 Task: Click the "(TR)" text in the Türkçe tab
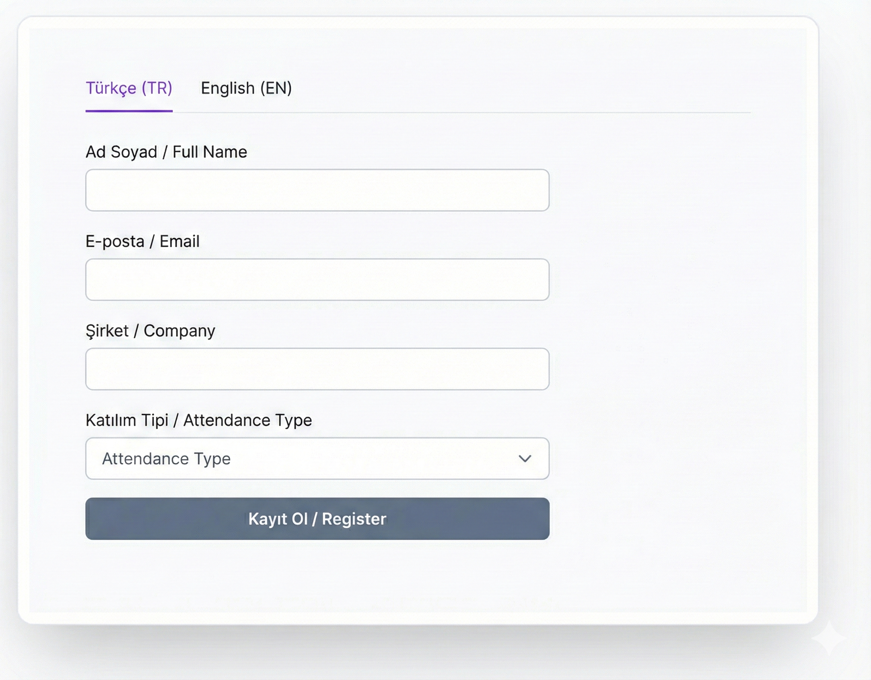pyautogui.click(x=157, y=88)
